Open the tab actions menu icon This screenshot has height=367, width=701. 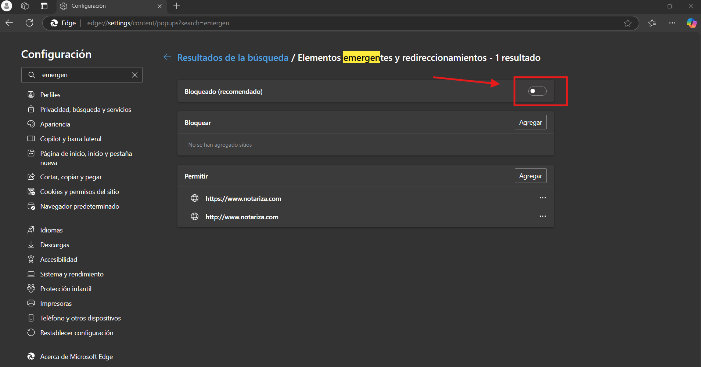(x=44, y=6)
